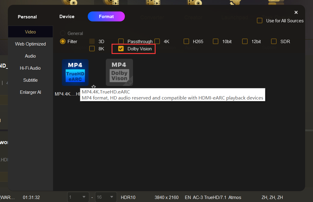The width and height of the screenshot is (313, 202).
Task: Choose the MP4 TrueHD eARC profile thumbnail
Action: (75, 72)
